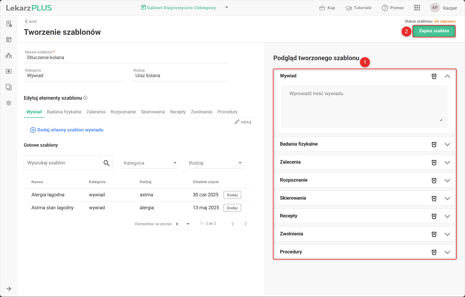Click the patients group sidebar icon

(9, 56)
